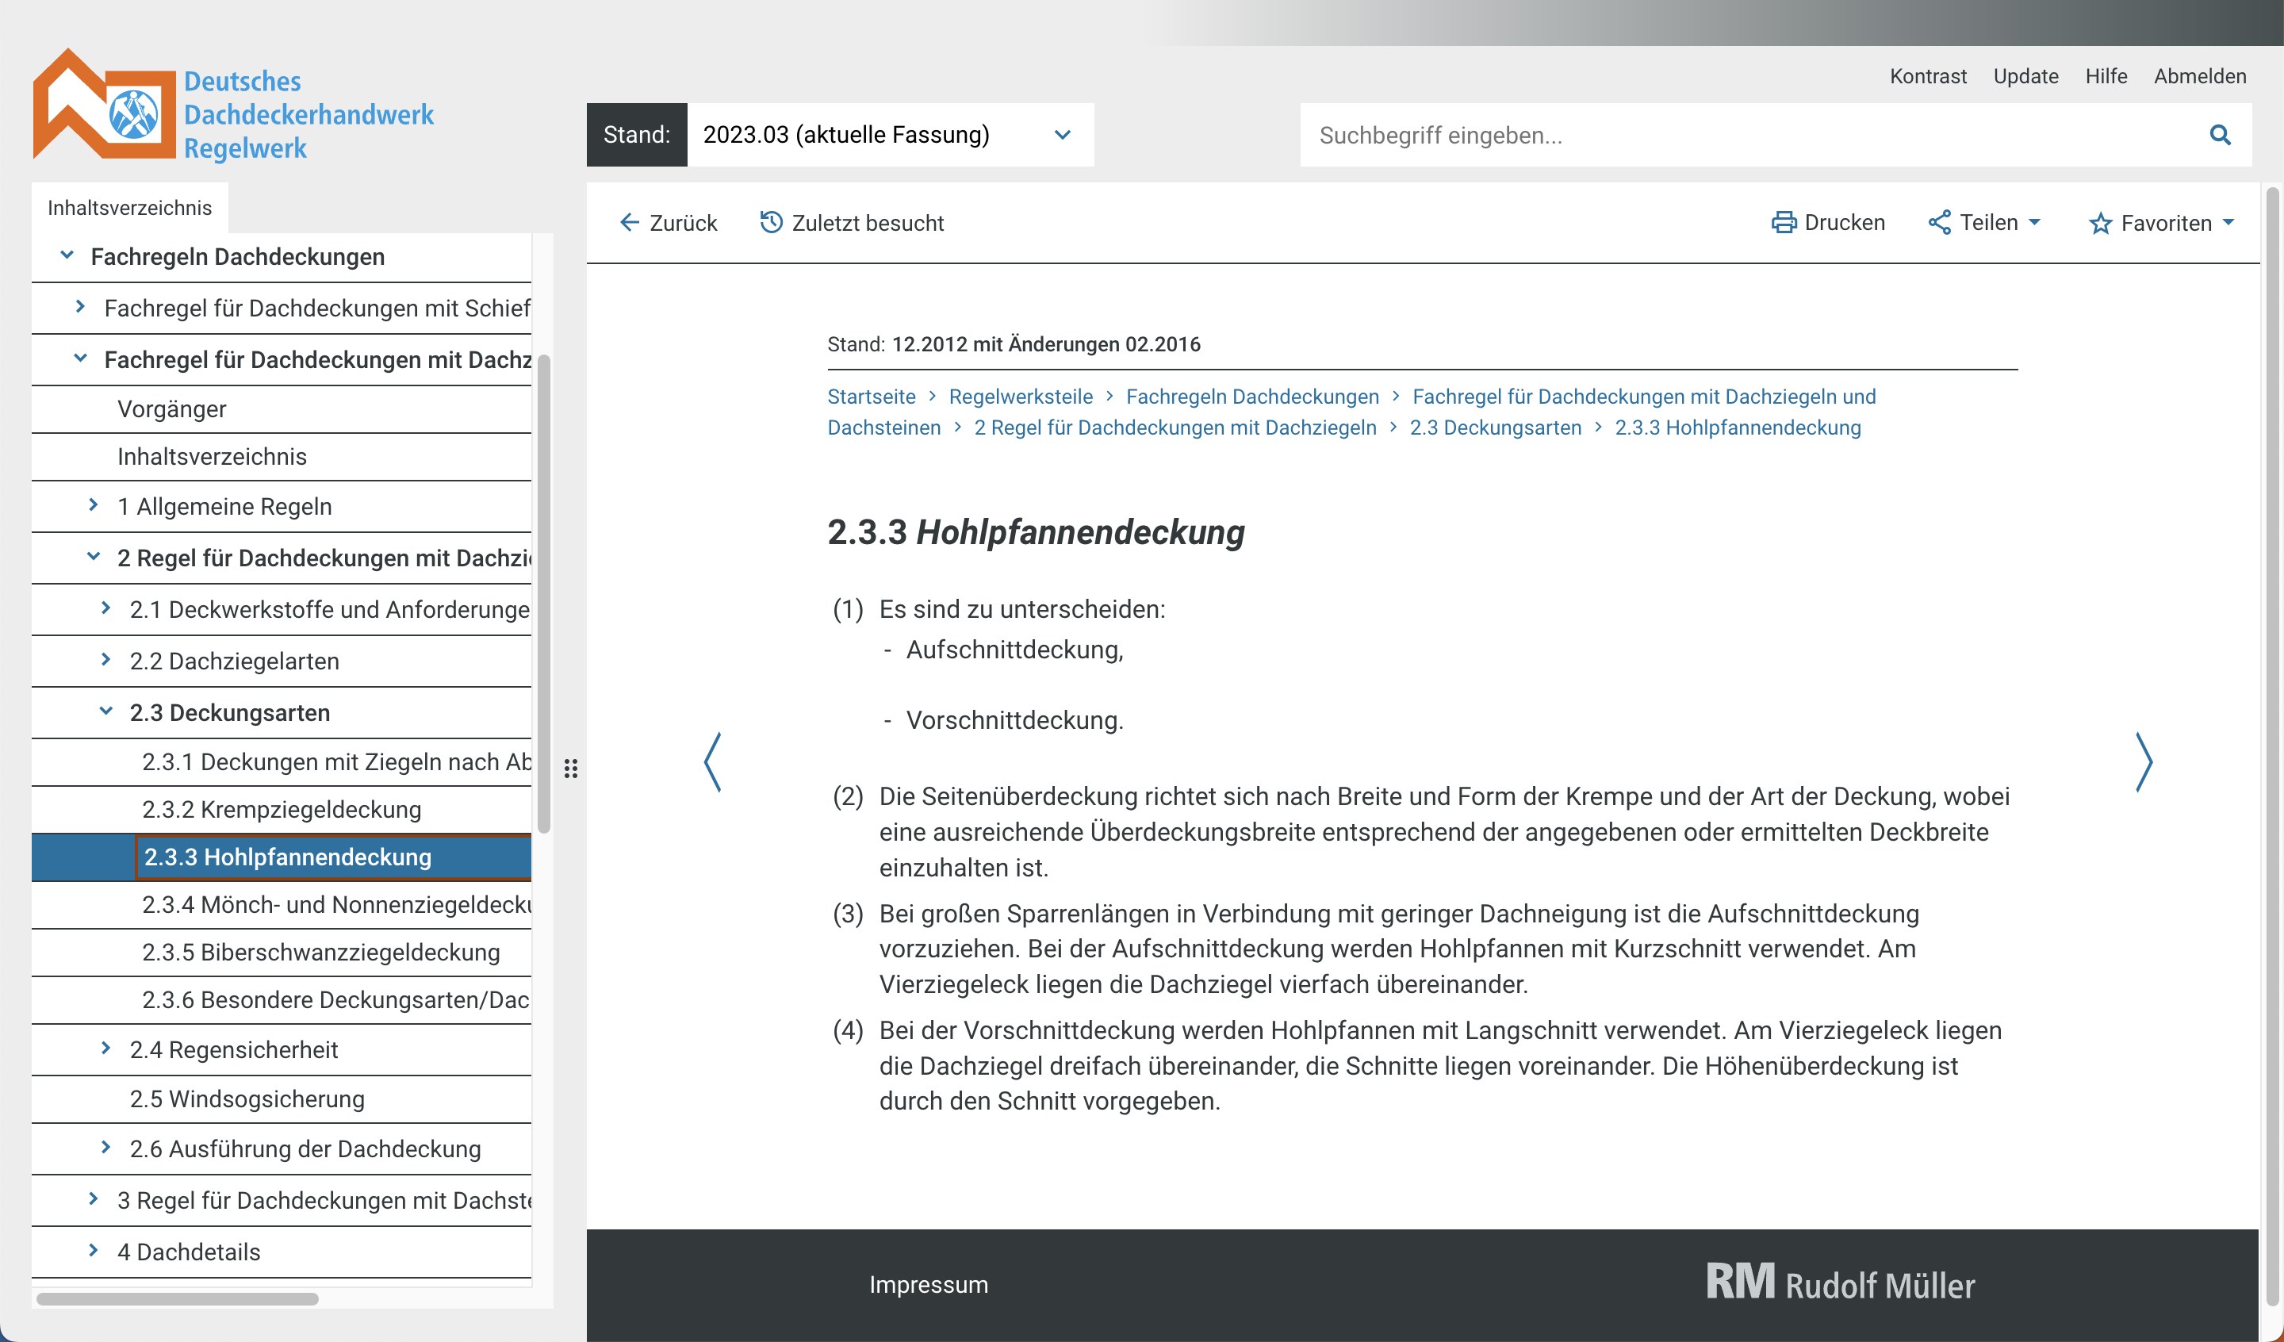Open the Impressum footer link

928,1284
